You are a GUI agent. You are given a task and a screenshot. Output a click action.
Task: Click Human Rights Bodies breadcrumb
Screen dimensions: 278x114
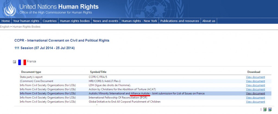26,27
